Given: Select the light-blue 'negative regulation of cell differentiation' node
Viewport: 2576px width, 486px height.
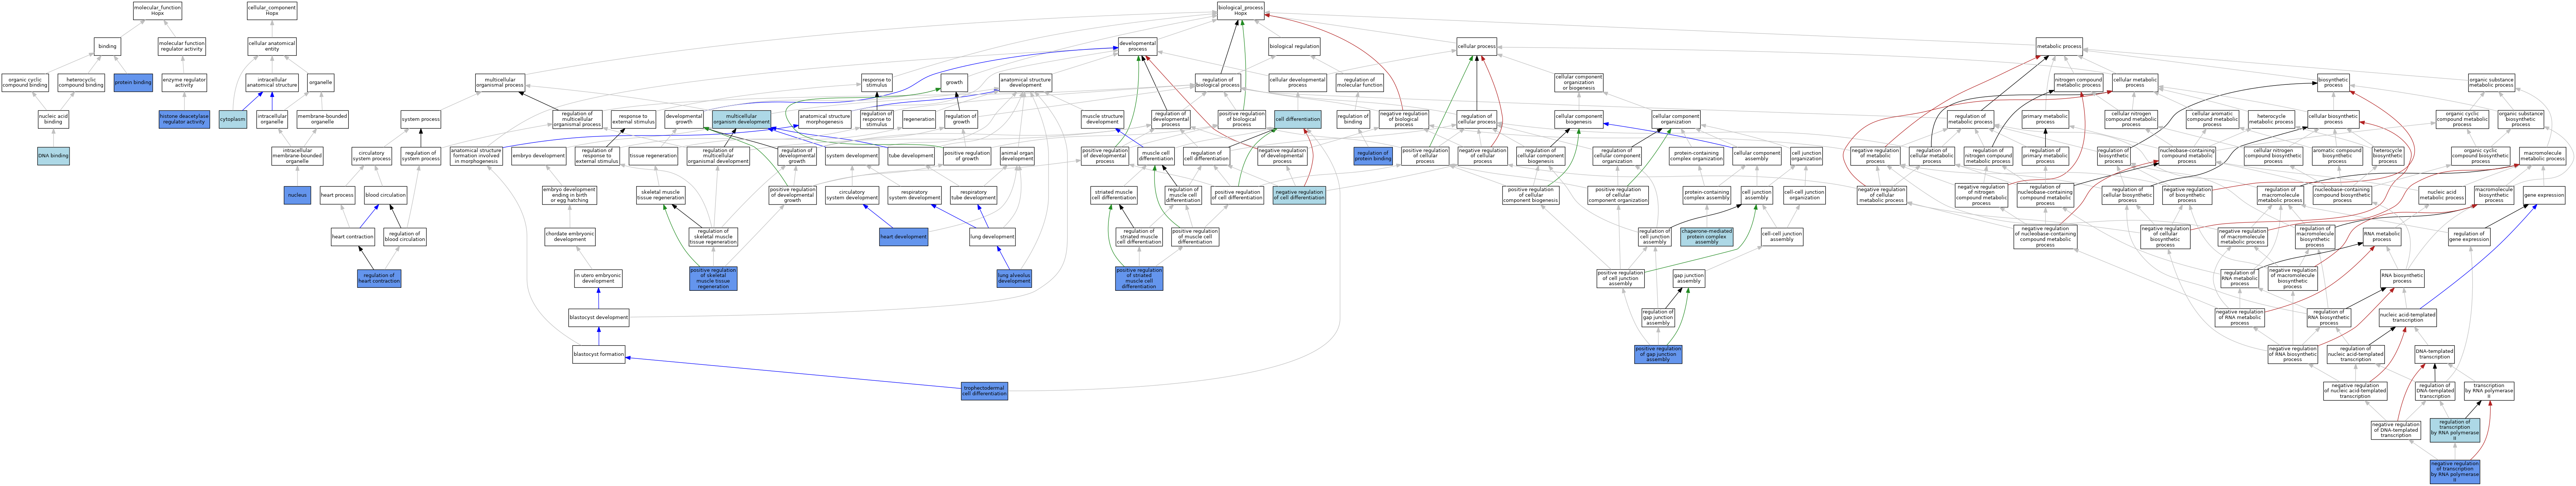Looking at the screenshot, I should coord(1299,195).
